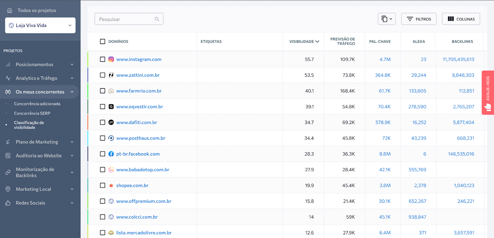Expand the Plano de Marketing chevron
The height and width of the screenshot is (238, 494).
72,142
